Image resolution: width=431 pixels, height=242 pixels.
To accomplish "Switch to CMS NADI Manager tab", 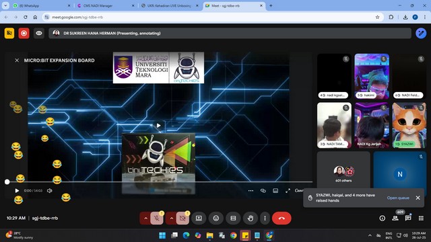I will (x=106, y=5).
